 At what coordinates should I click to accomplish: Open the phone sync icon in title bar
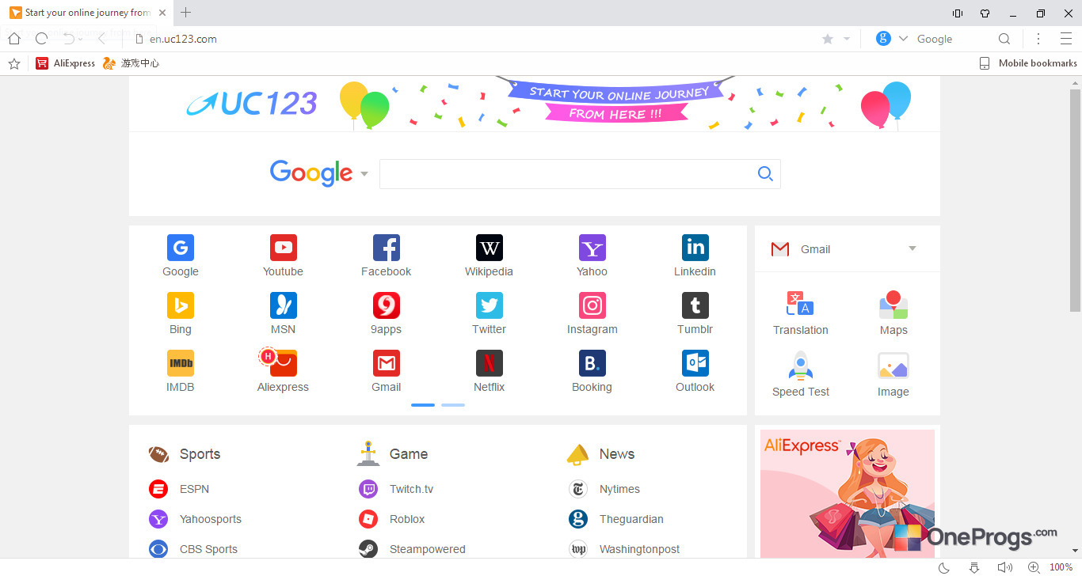958,13
